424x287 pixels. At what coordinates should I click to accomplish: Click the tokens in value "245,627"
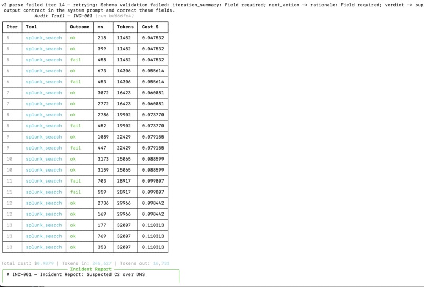point(102,263)
